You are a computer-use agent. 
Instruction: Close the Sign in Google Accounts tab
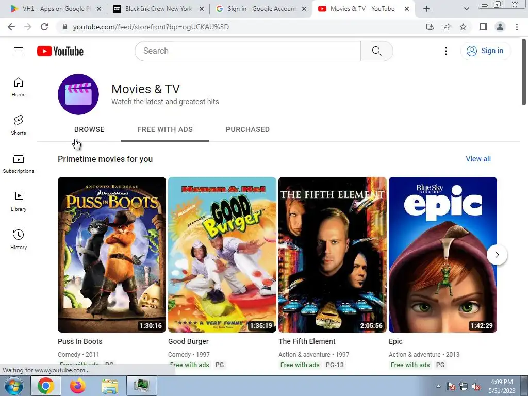pos(304,9)
